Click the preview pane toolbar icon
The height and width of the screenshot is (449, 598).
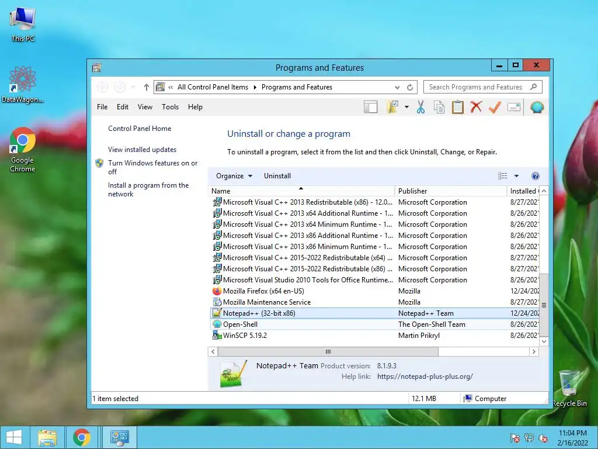click(x=370, y=108)
